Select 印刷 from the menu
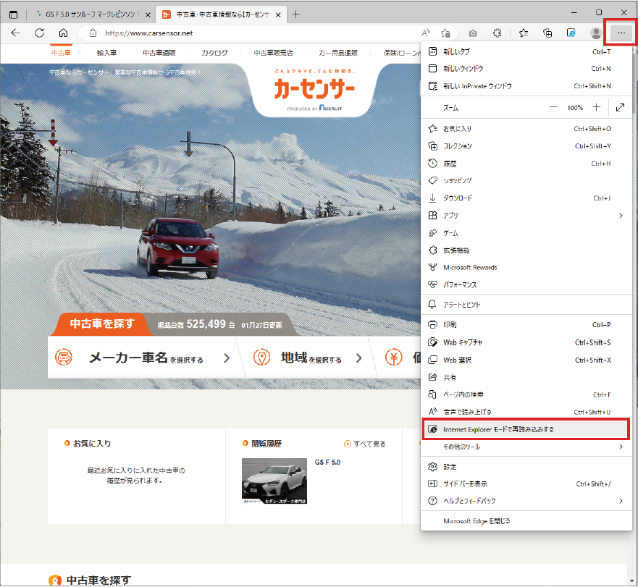The image size is (638, 587). (x=526, y=324)
